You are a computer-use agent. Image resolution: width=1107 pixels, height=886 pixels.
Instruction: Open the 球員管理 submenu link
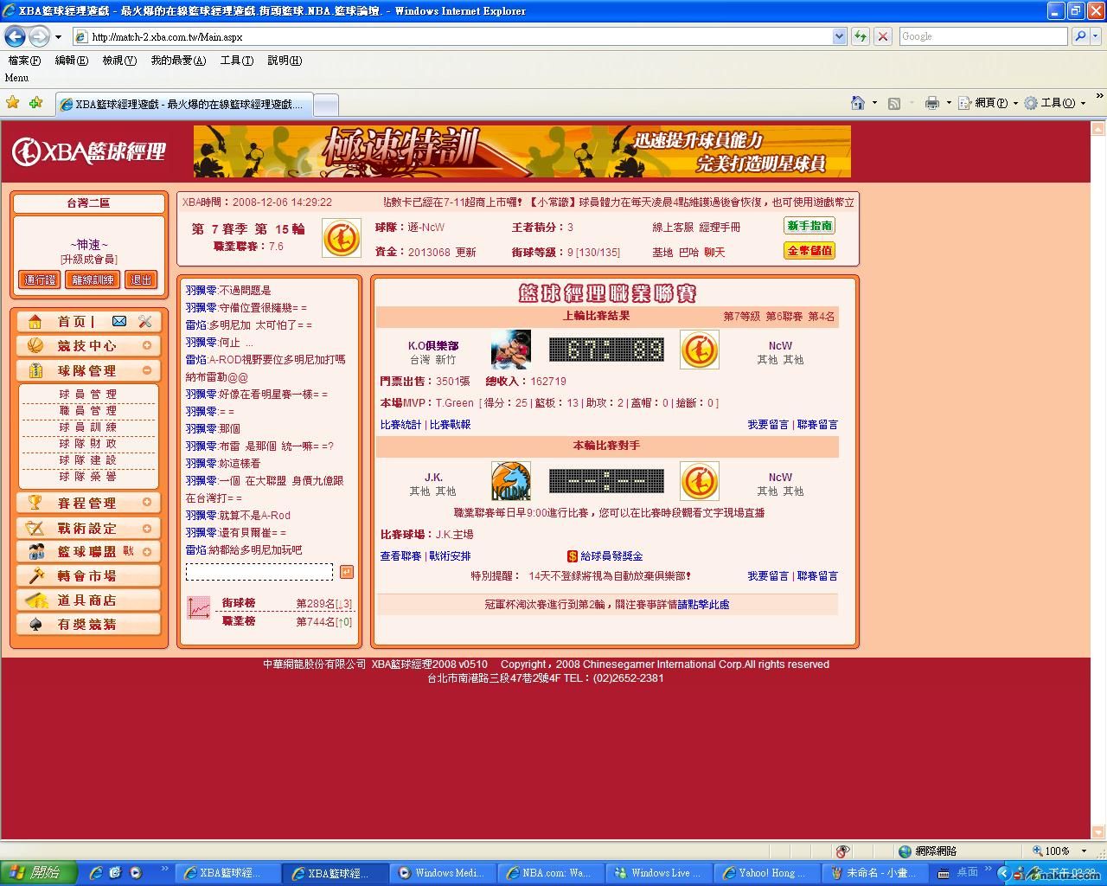87,395
